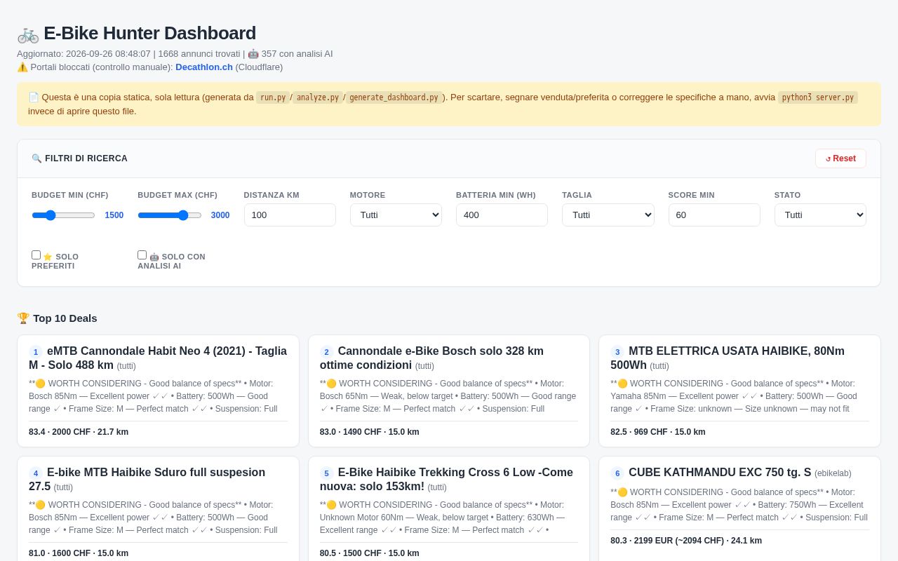Open the Motore dropdown
Viewport: 898px width, 561px height.
(x=396, y=215)
